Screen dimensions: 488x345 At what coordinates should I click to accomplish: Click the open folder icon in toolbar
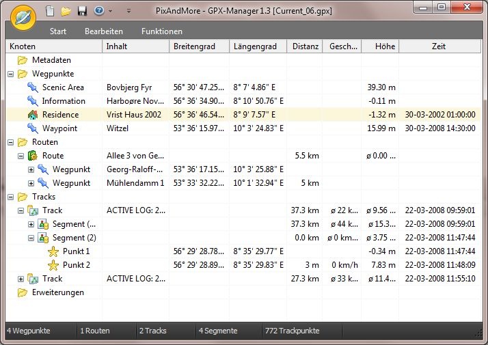(x=66, y=11)
